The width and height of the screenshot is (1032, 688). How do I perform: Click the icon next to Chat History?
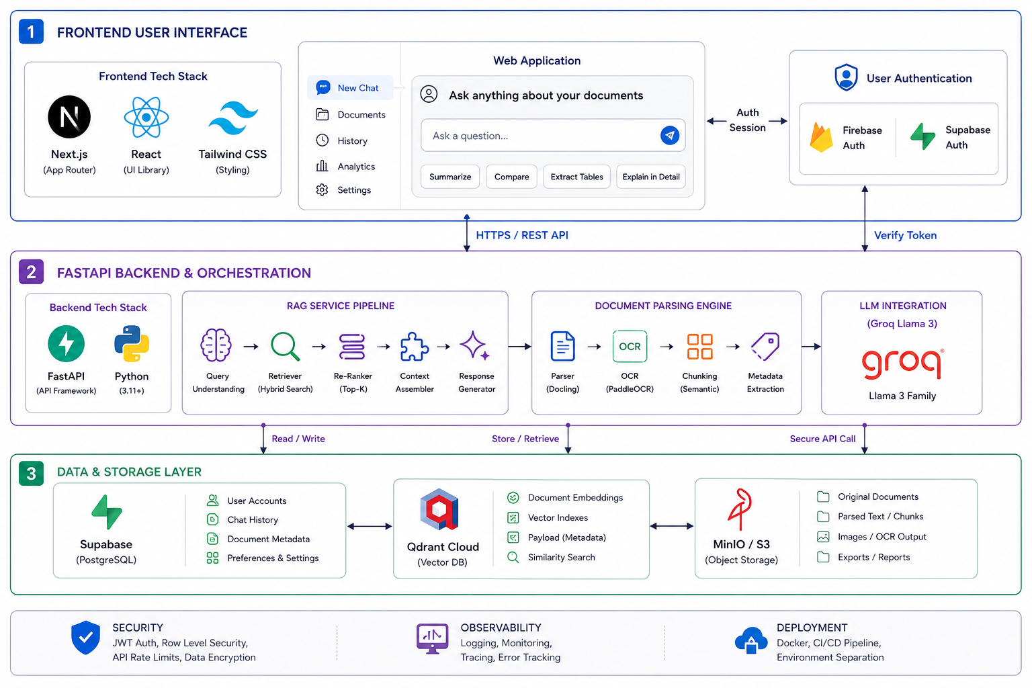point(212,519)
